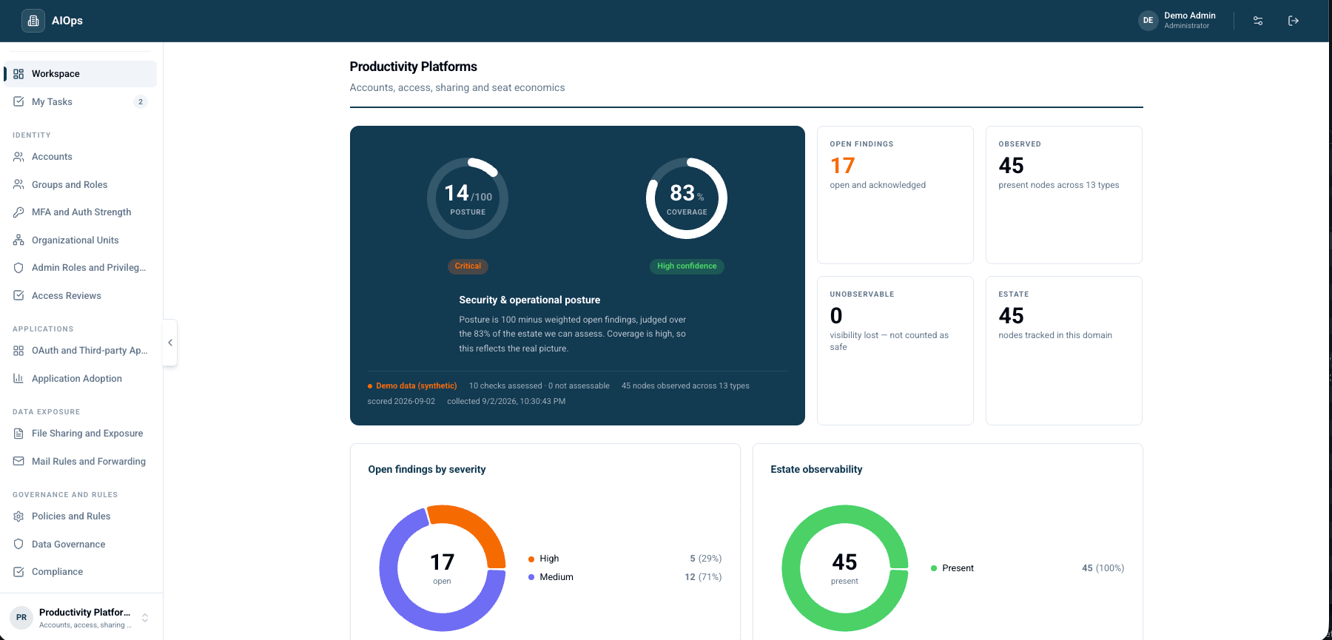Click the Organizational Units hierarchy icon
Viewport: 1332px width, 640px height.
[18, 240]
